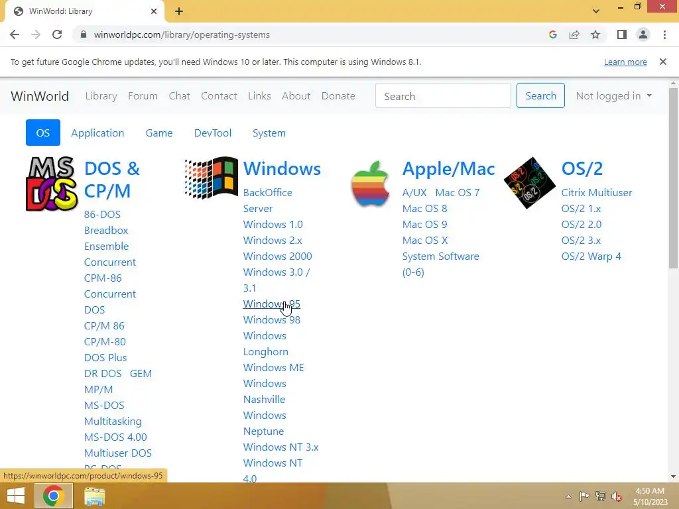Image resolution: width=679 pixels, height=509 pixels.
Task: Click the blue Search button
Action: click(540, 95)
